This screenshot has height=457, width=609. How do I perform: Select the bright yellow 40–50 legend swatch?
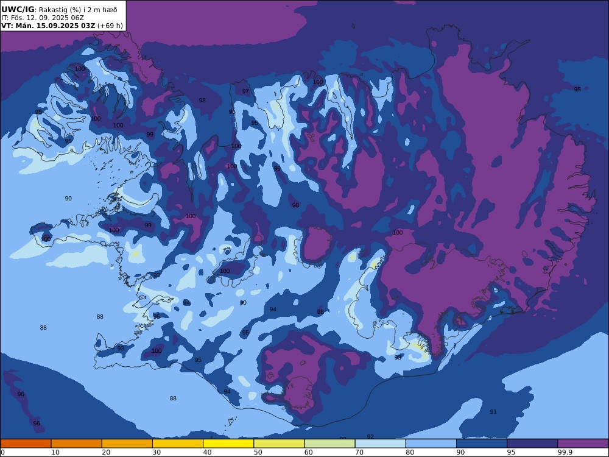pos(228,444)
